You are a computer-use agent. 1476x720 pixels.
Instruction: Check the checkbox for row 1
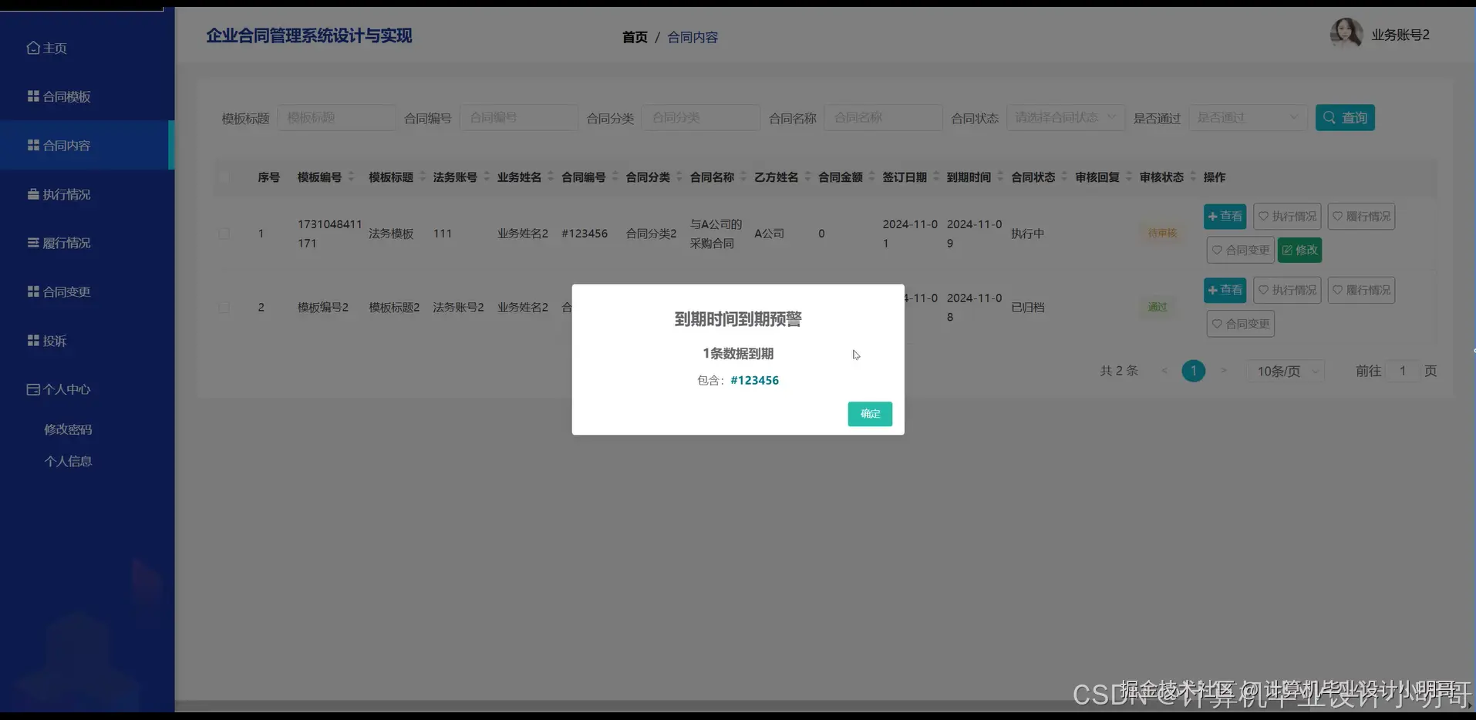[x=224, y=233]
